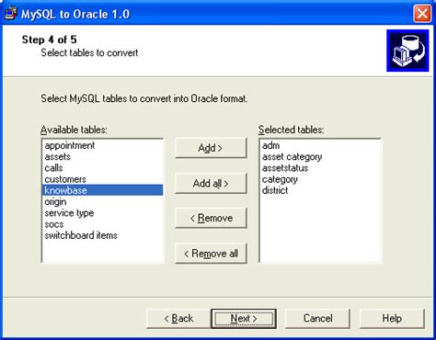Image resolution: width=436 pixels, height=340 pixels.
Task: Select service type in Available tables
Action: pos(102,213)
